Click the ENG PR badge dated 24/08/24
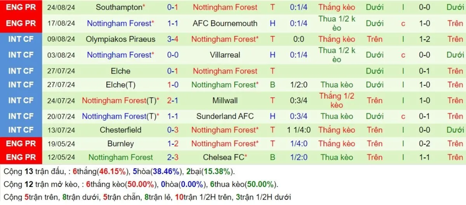Screen dimensions: 466x205 coord(21,7)
